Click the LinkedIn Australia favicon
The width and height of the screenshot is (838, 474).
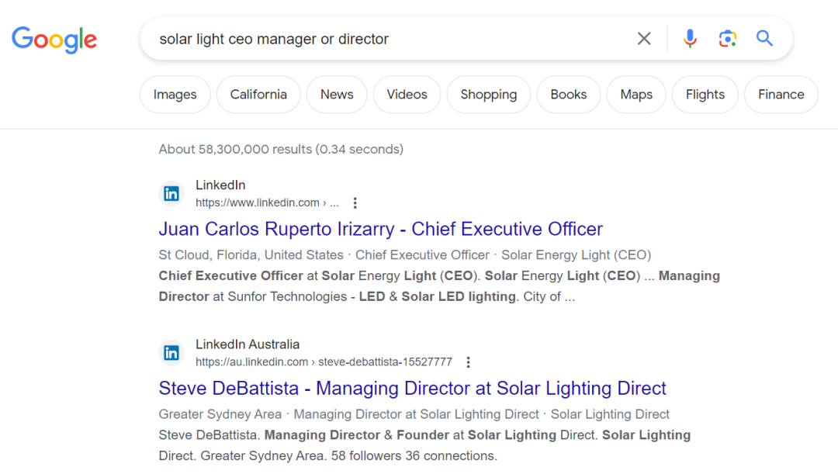coord(171,353)
